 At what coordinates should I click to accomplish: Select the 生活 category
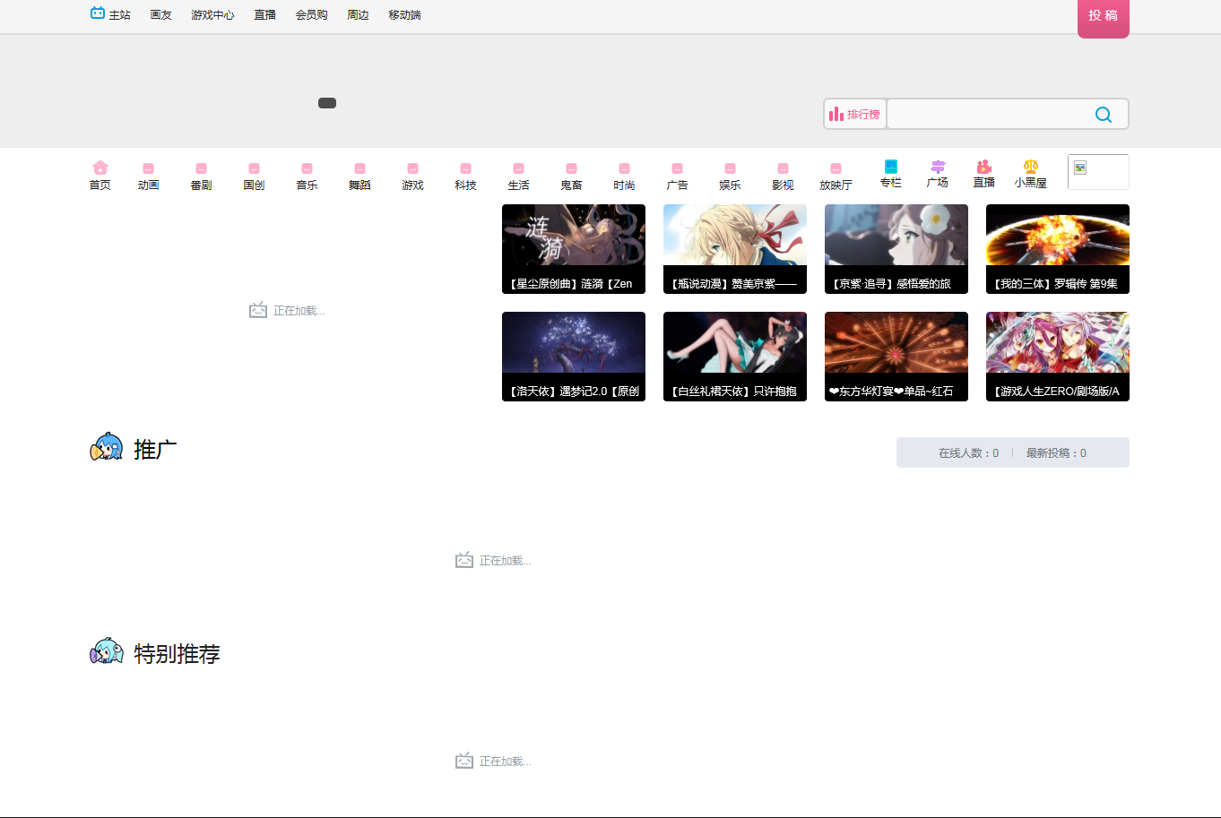click(519, 177)
